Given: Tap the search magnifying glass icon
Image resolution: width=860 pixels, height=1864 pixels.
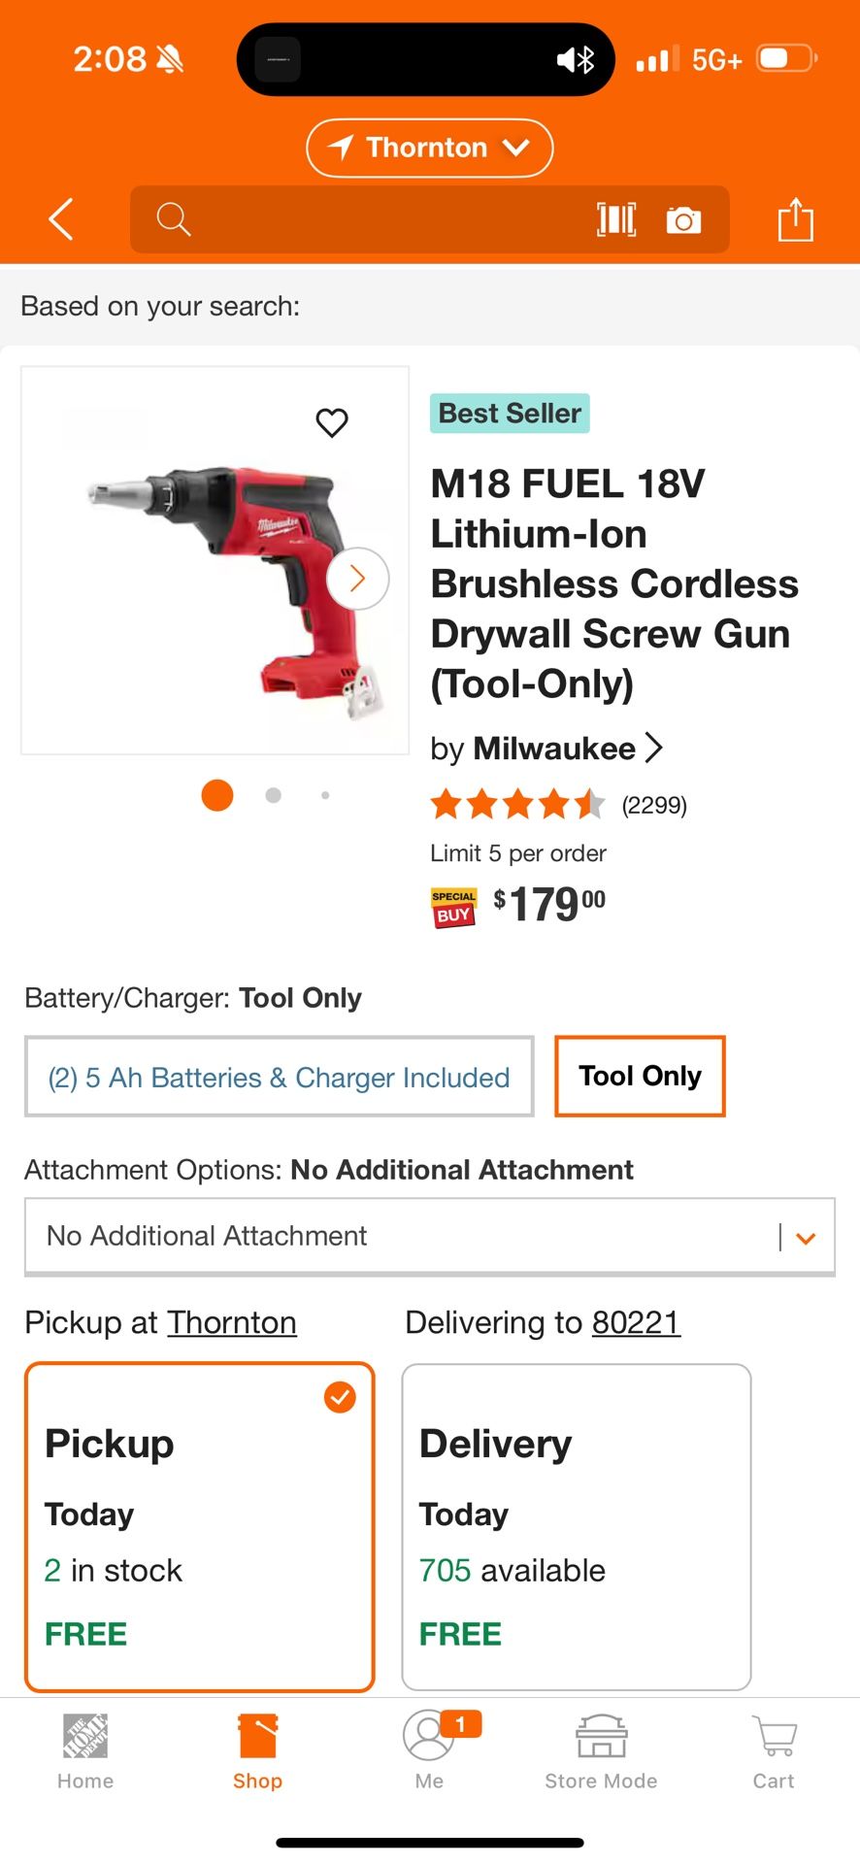Looking at the screenshot, I should point(174,219).
